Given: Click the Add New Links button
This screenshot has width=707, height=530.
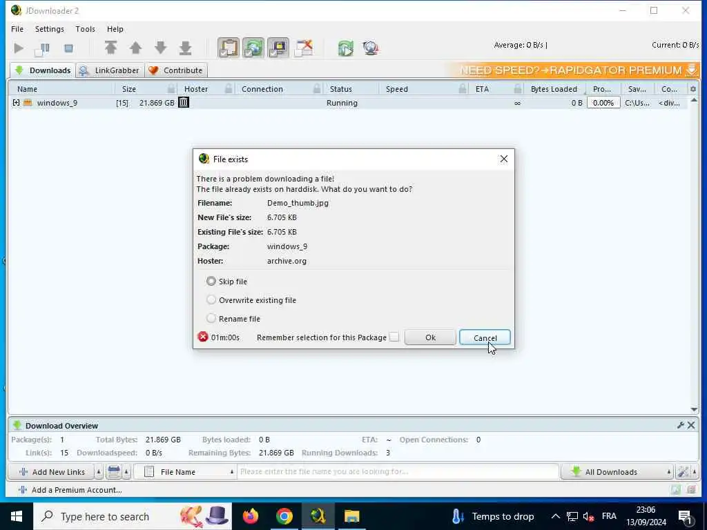Looking at the screenshot, I should (x=52, y=472).
